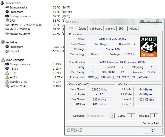Click the Revision value SH-E4
The width and height of the screenshot is (165, 137).
[152, 72]
